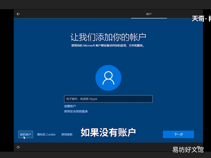The width and height of the screenshot is (211, 158).
Task: Open the 隐私和 Cookie link
Action: pos(46,134)
